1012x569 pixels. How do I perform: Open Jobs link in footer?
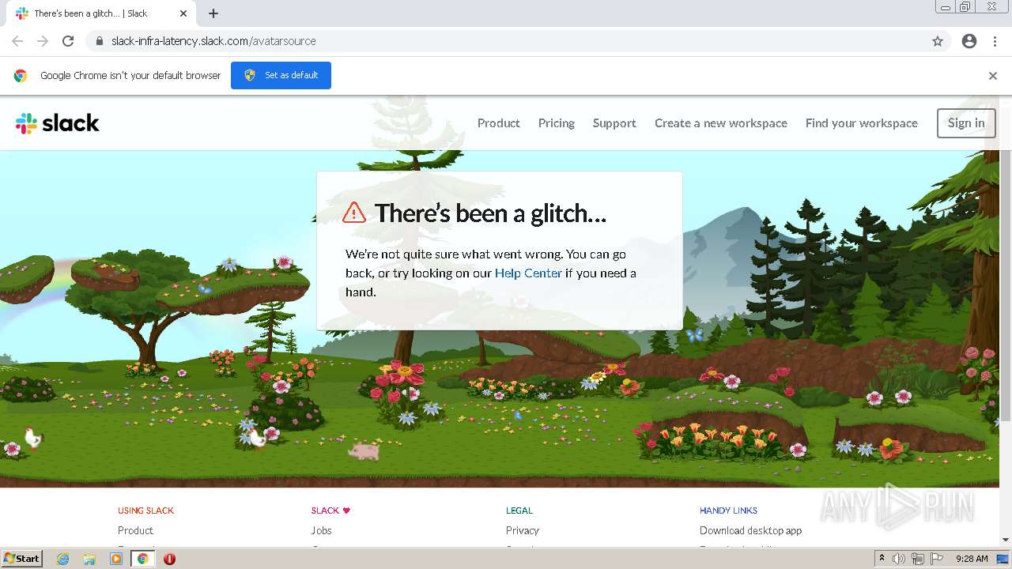point(321,530)
